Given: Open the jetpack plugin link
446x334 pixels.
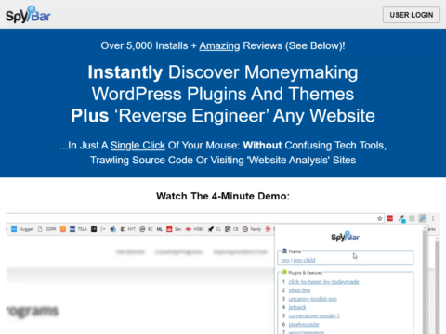Looking at the screenshot, I should click(297, 307).
